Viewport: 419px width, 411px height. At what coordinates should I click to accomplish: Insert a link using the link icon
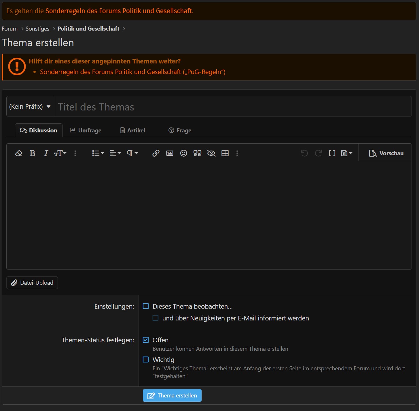(x=156, y=153)
